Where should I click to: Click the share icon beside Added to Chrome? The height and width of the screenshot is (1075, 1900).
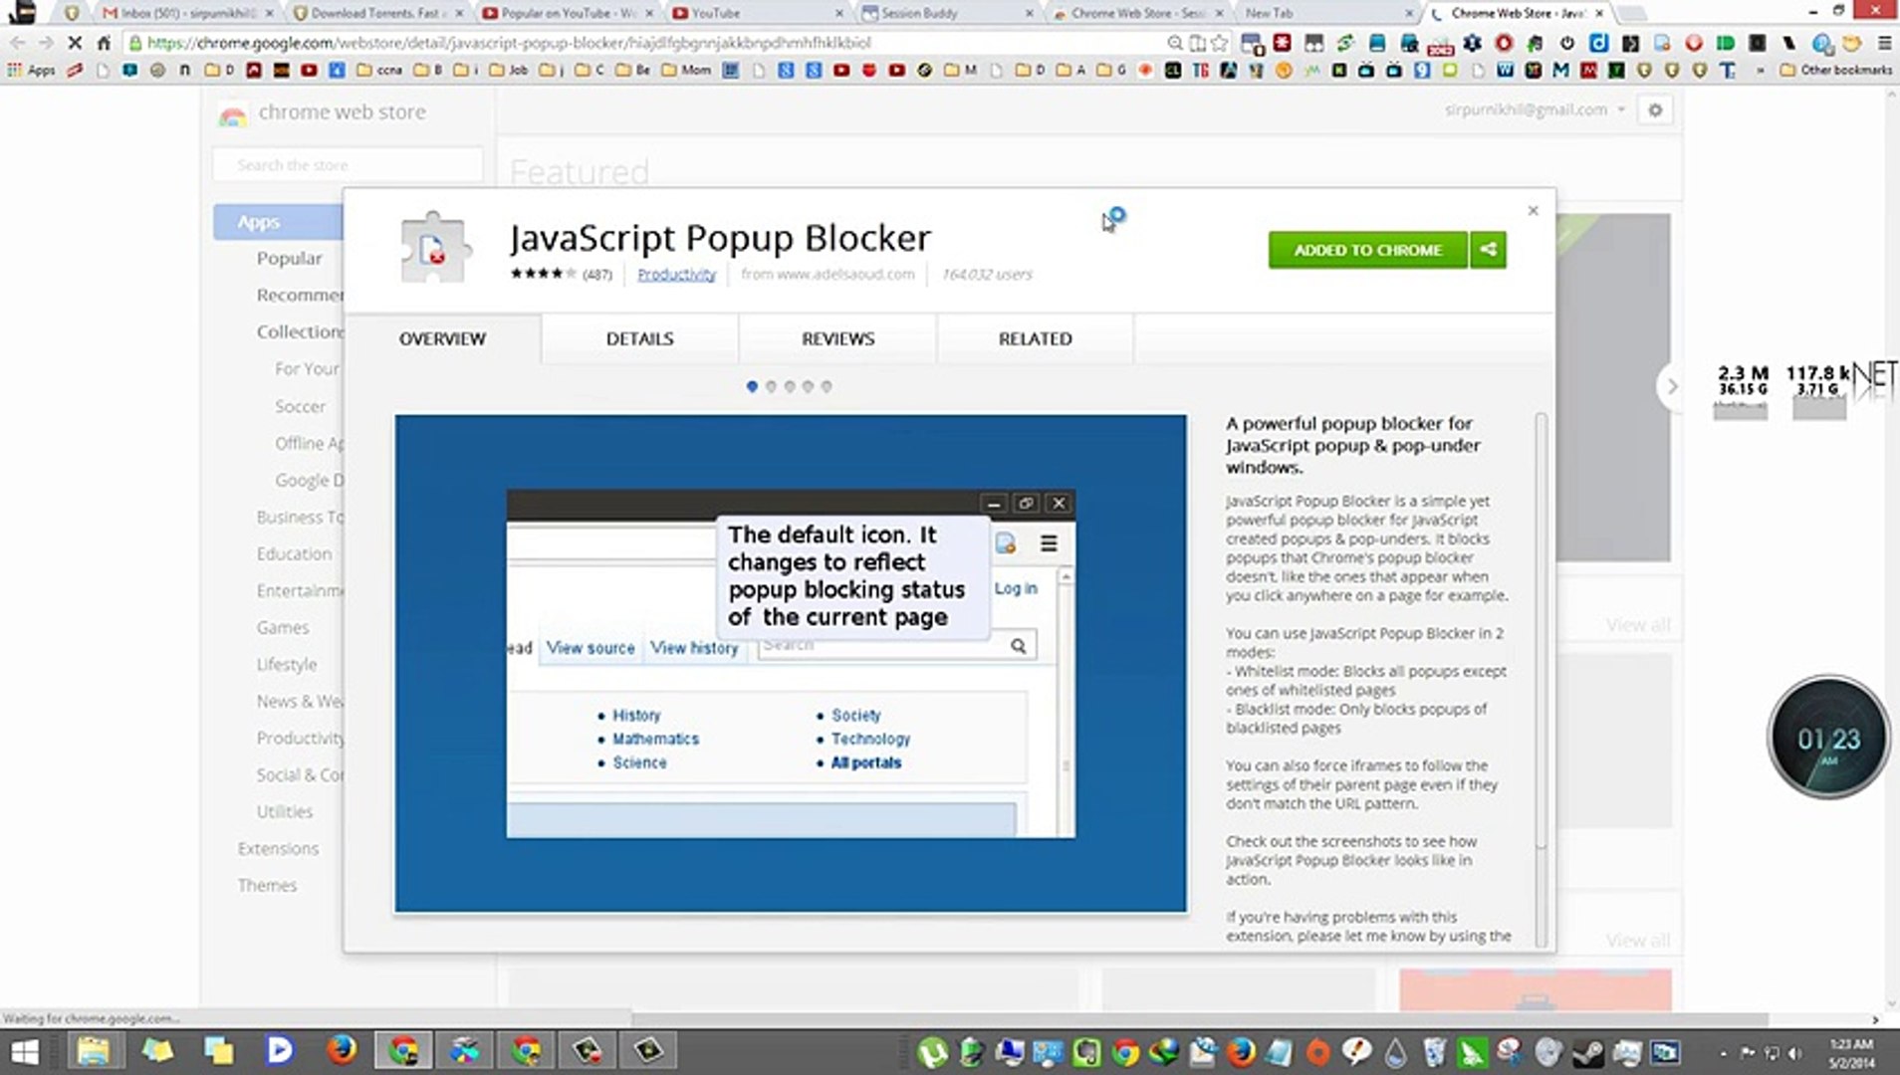(x=1488, y=250)
